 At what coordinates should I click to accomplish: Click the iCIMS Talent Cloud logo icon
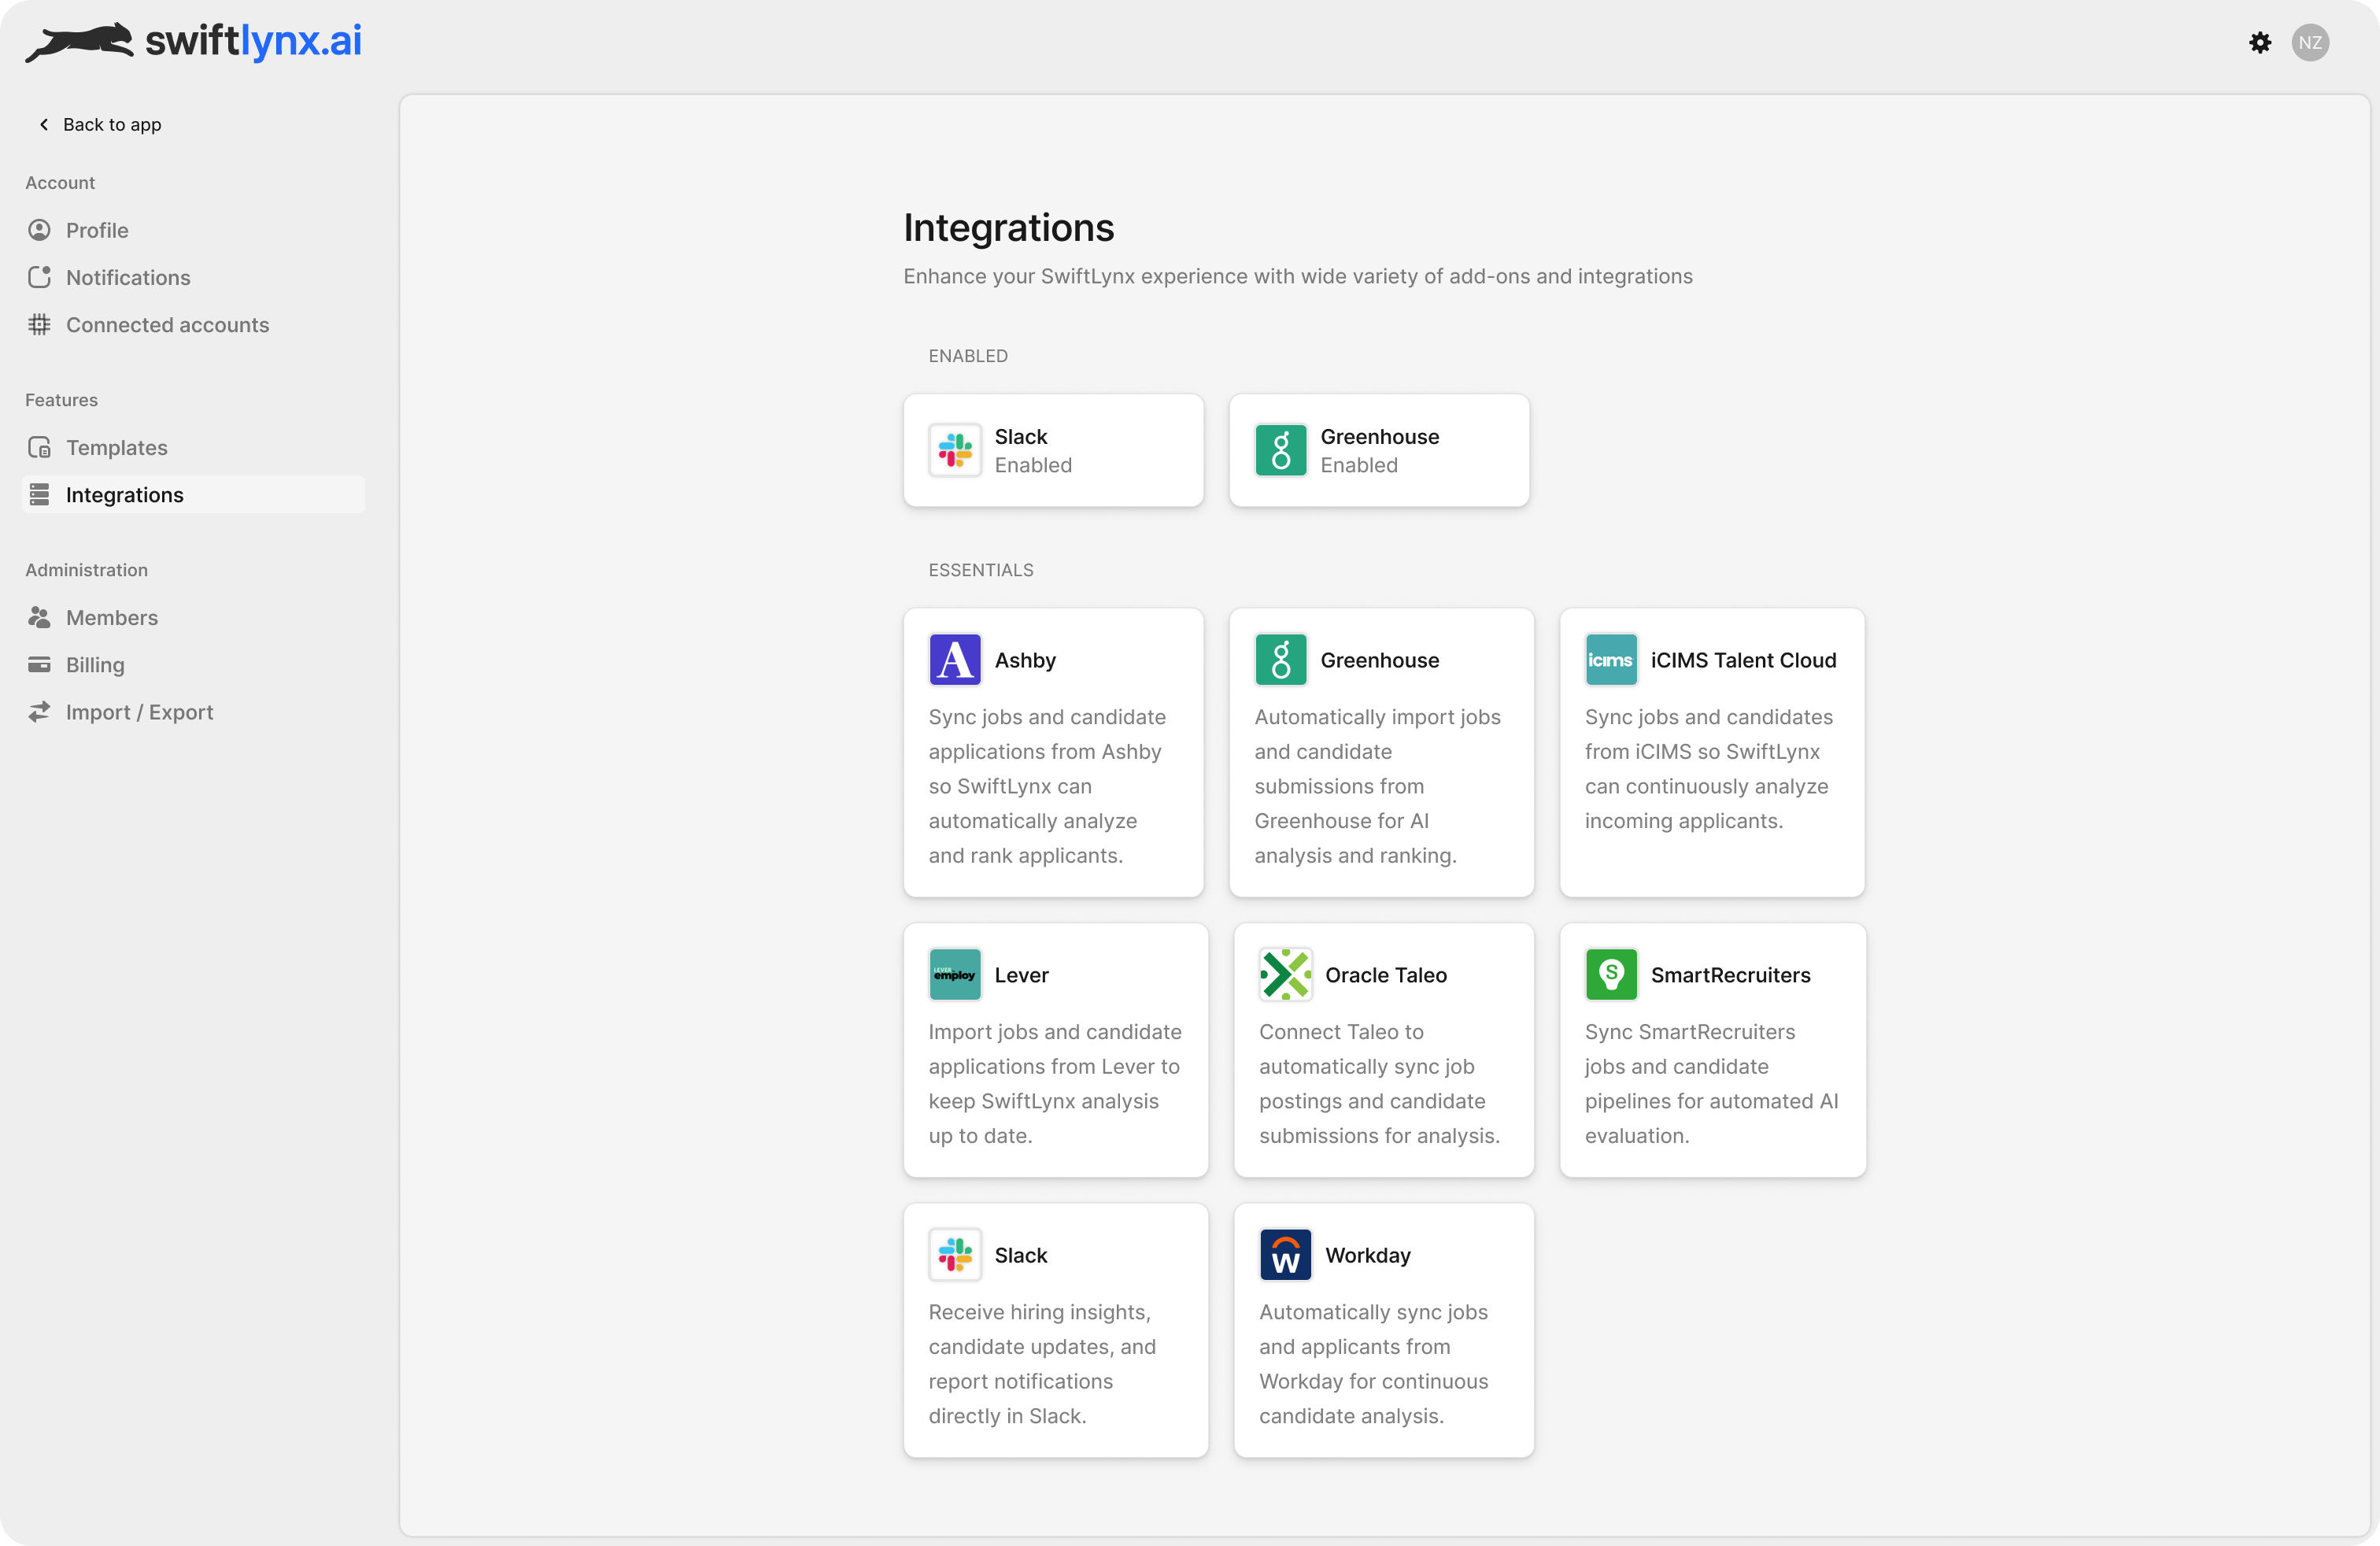pos(1610,660)
